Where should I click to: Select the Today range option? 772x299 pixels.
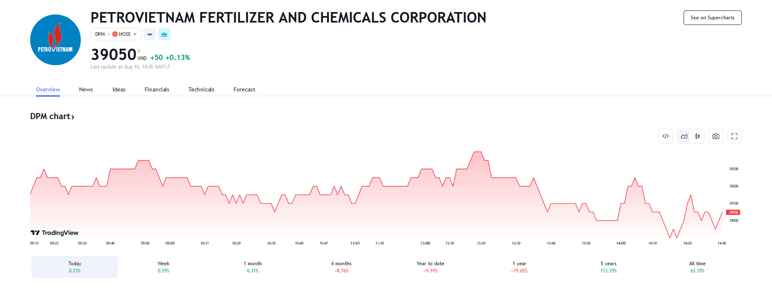(x=75, y=267)
